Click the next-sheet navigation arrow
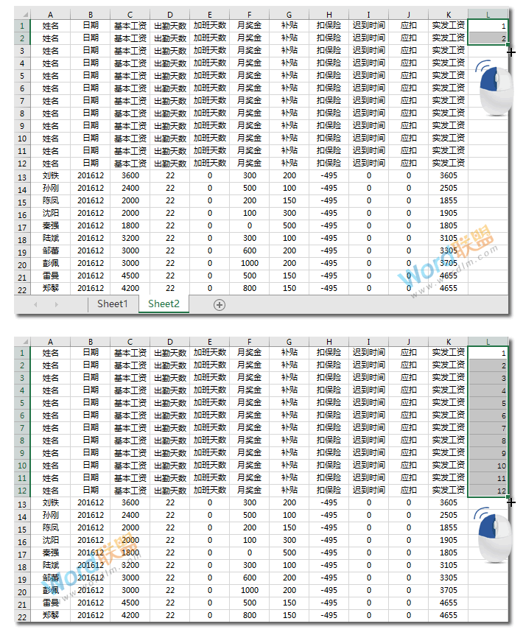 (56, 304)
